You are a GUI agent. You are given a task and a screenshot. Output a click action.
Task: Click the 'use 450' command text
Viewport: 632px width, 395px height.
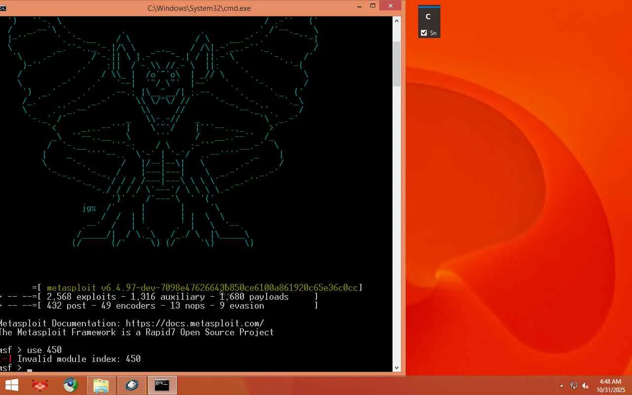tap(44, 350)
